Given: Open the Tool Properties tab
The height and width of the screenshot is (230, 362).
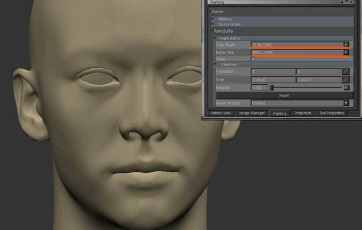Looking at the screenshot, I should 331,113.
